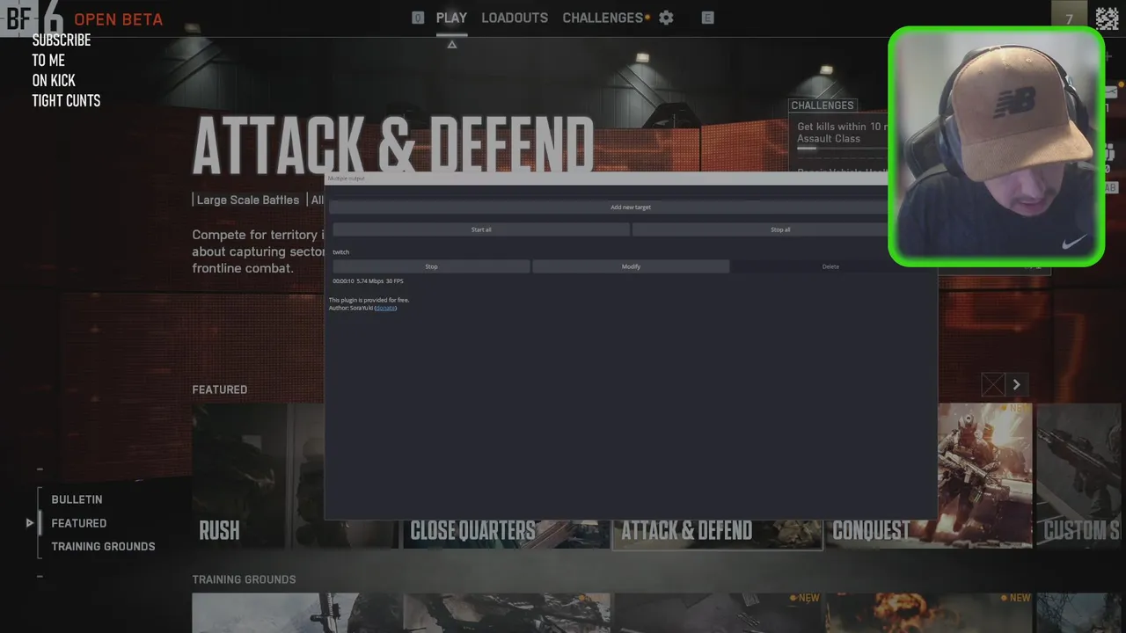Click the TRAINING GROUNDS section heading
The height and width of the screenshot is (633, 1126).
tap(244, 579)
